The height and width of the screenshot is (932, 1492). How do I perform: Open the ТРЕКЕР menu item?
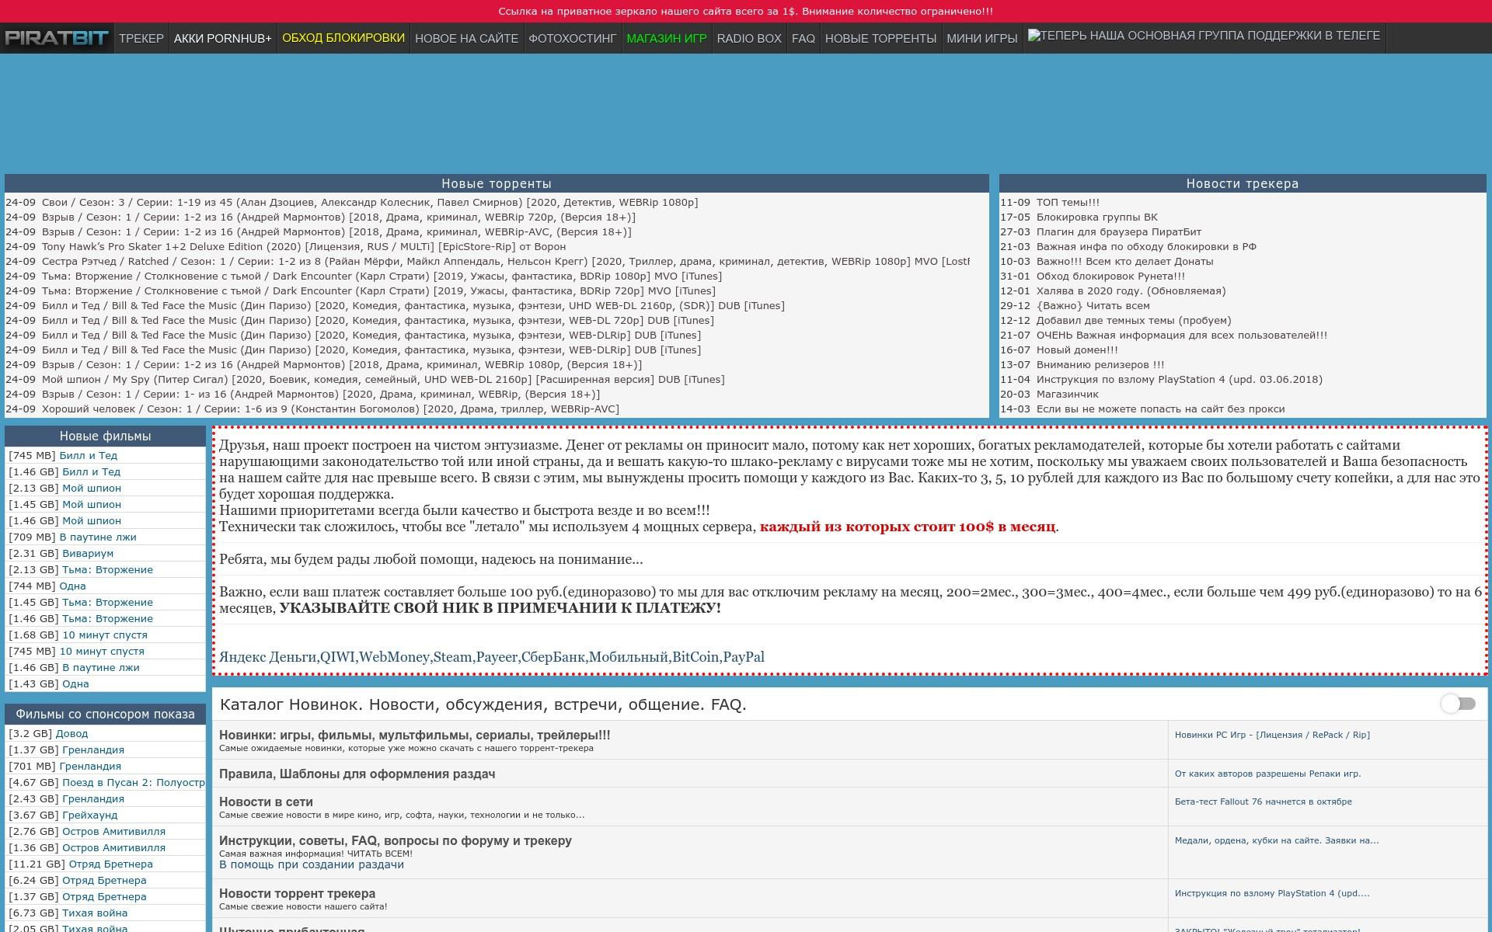141,38
